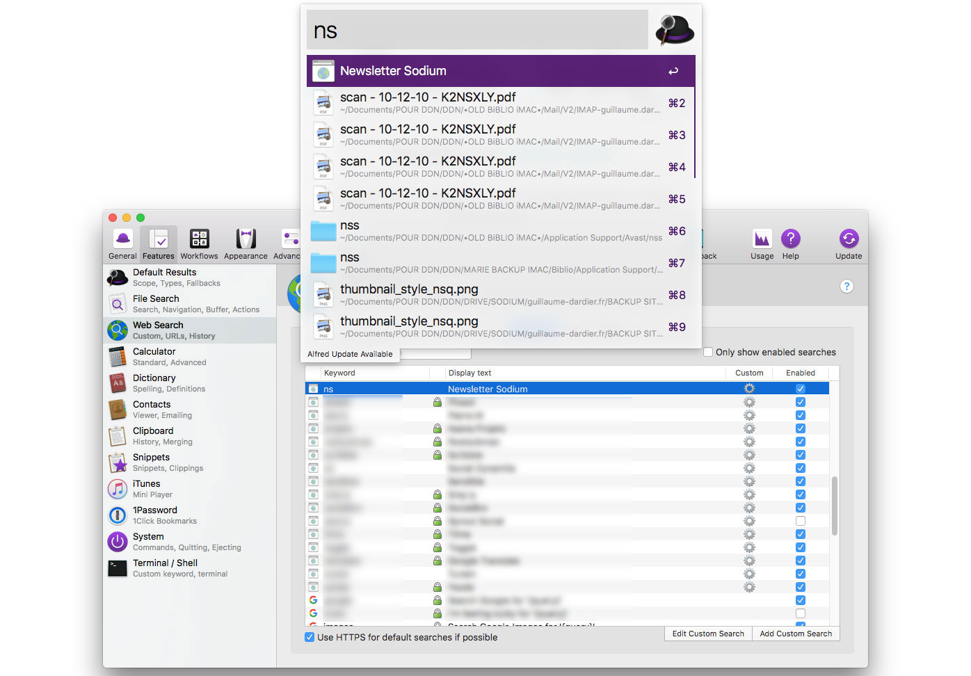This screenshot has width=971, height=676.
Task: Open the Usage statistics icon
Action: (762, 243)
